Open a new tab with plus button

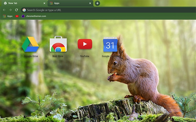click(97, 3)
